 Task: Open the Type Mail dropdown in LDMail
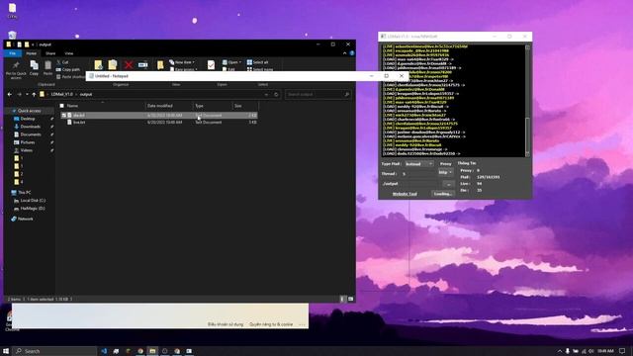pos(418,164)
